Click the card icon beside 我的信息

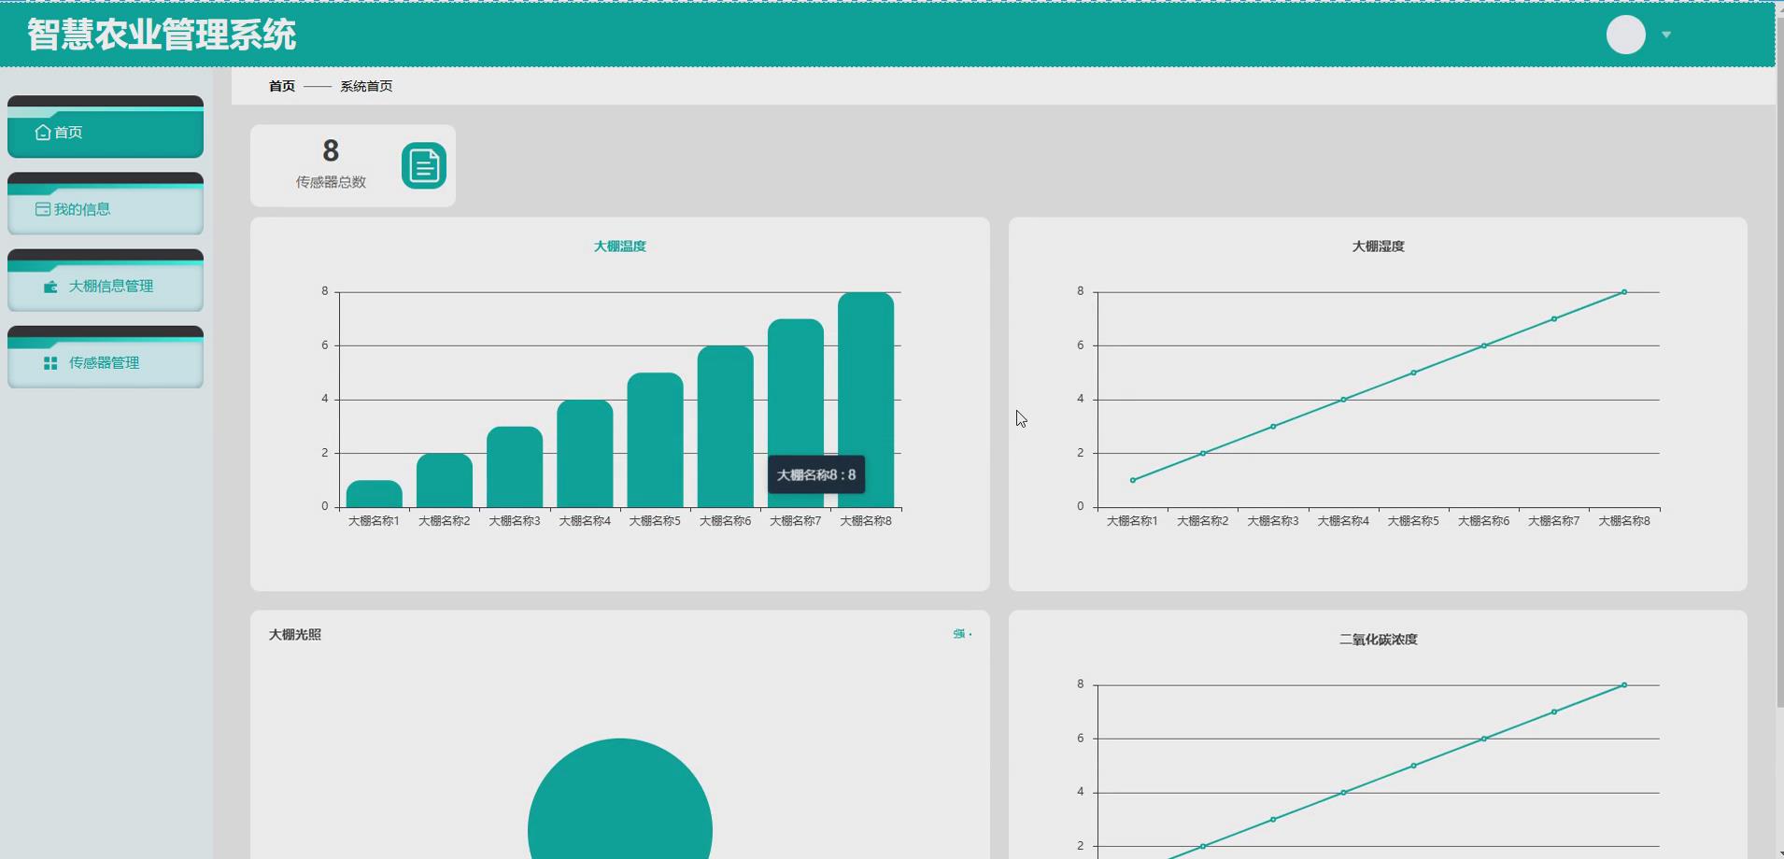[43, 209]
